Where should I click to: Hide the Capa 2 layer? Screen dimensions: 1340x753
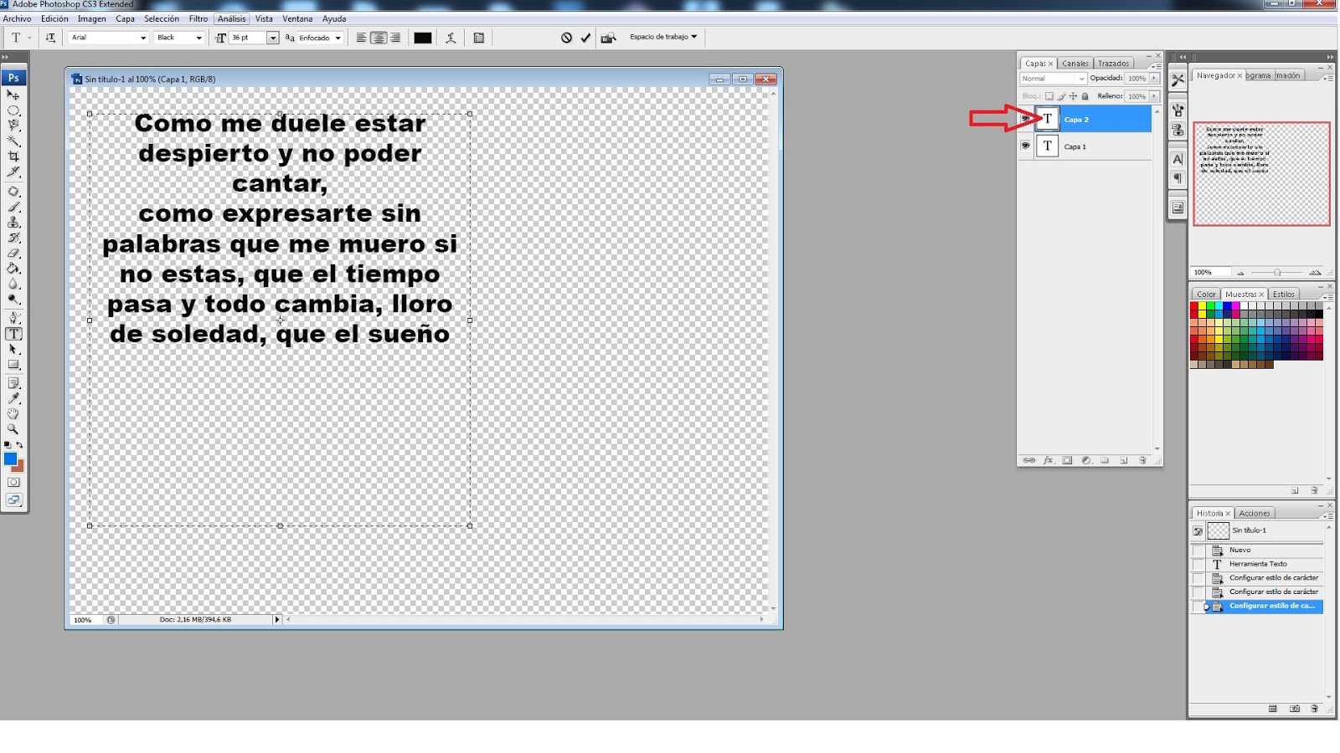tap(1025, 119)
